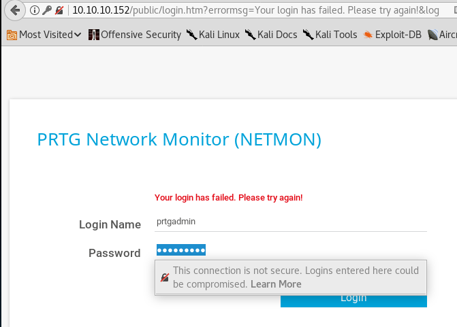Click the saved logins key icon
Viewport: 457px width, 327px height.
click(46, 11)
